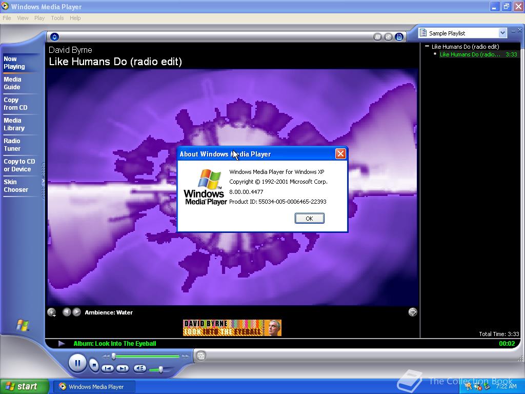Click the volume slider knob

click(160, 369)
